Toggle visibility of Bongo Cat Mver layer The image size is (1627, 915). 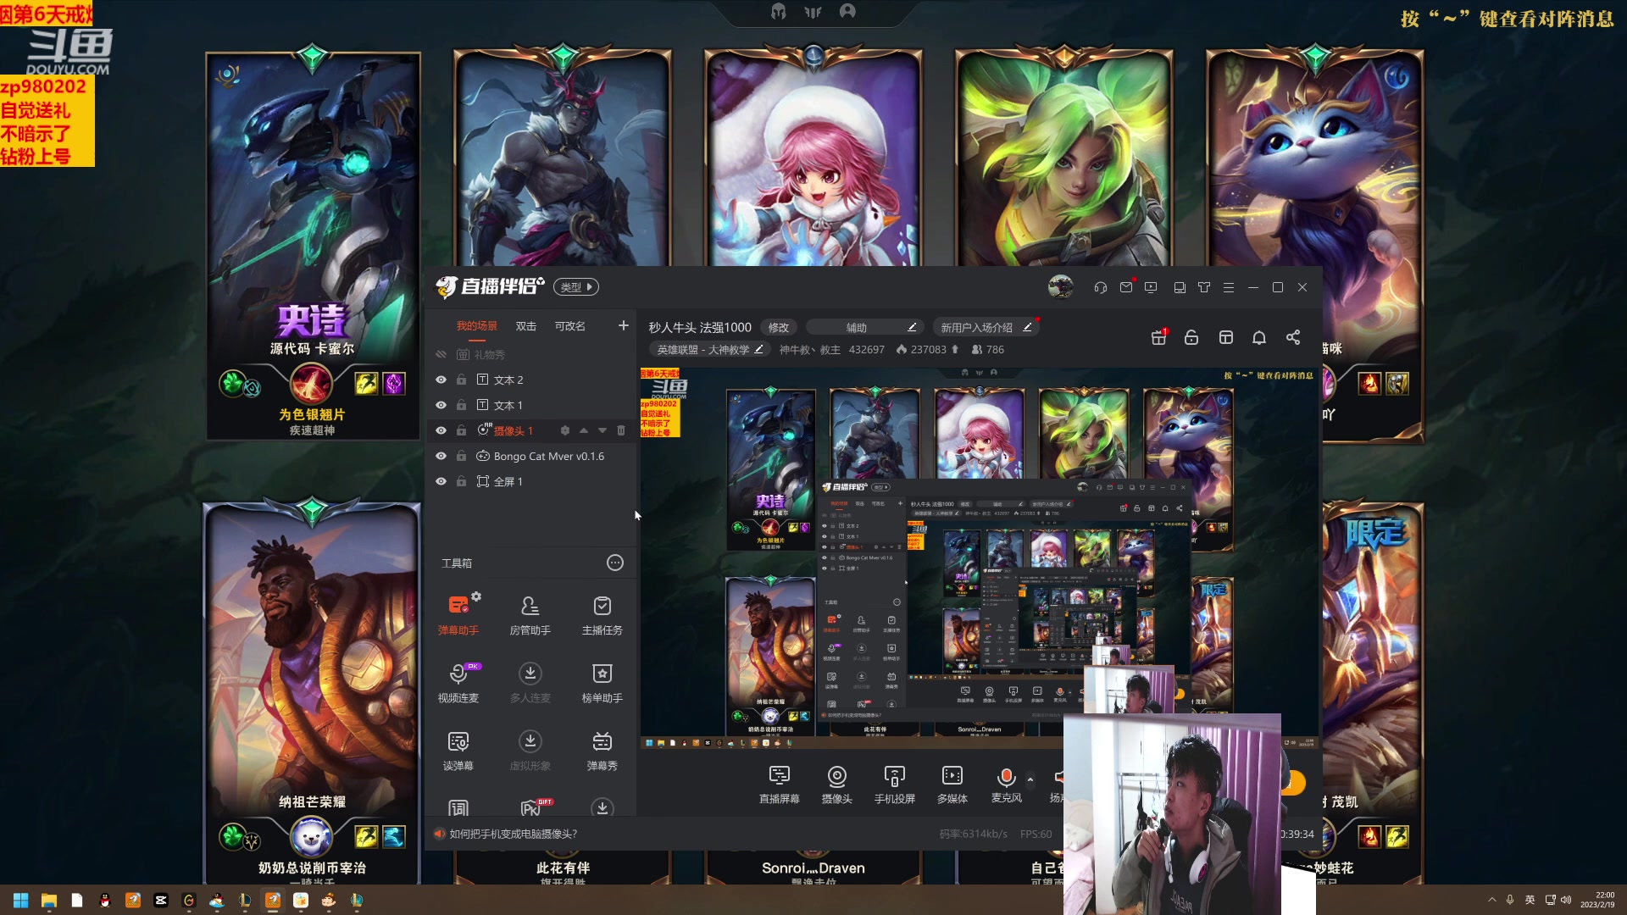pos(441,456)
